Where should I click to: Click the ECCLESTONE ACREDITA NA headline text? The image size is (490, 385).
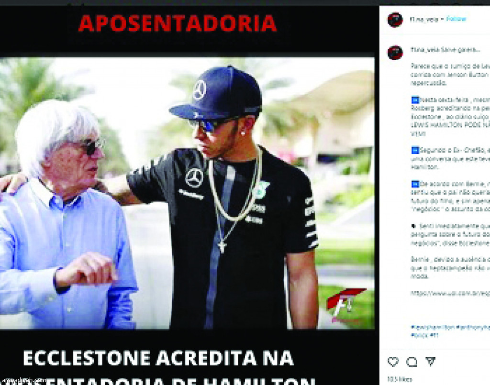[158, 358]
